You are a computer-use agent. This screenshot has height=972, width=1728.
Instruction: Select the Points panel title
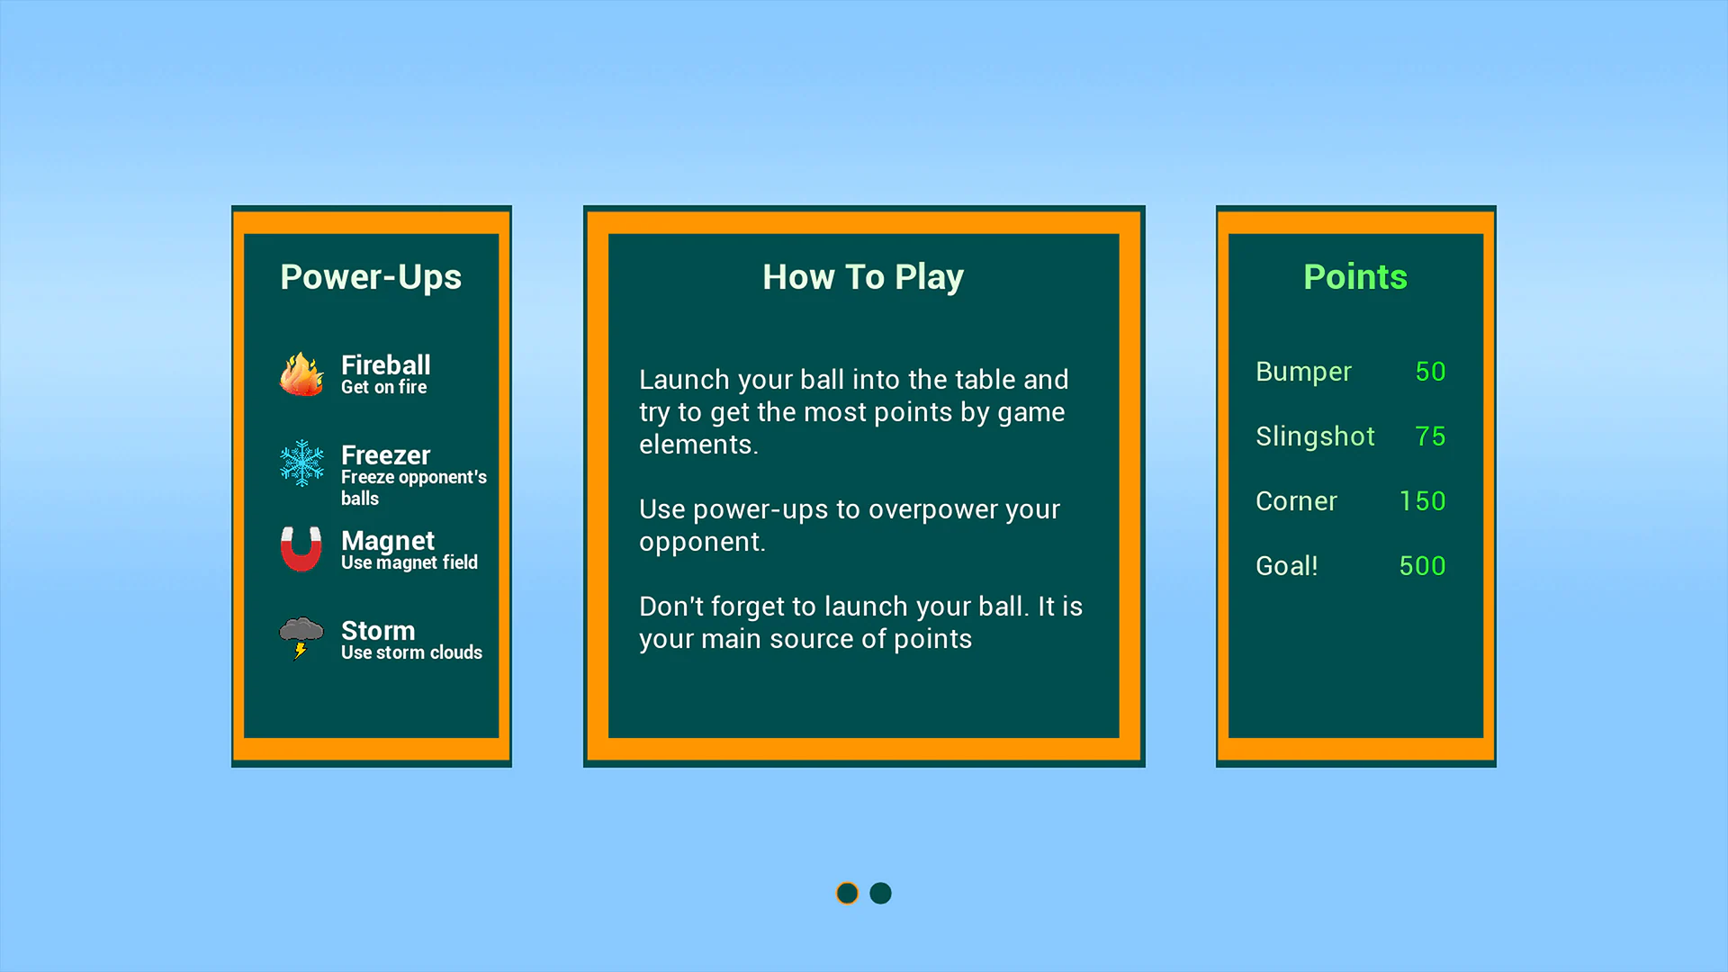[x=1354, y=276]
